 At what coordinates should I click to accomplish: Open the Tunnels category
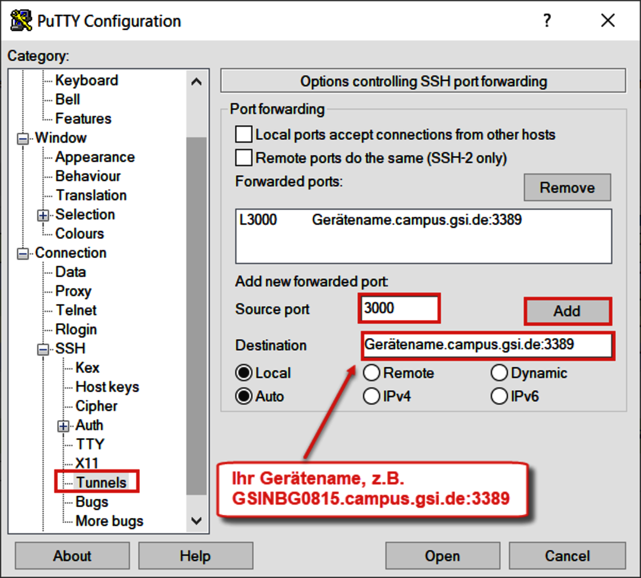click(101, 482)
